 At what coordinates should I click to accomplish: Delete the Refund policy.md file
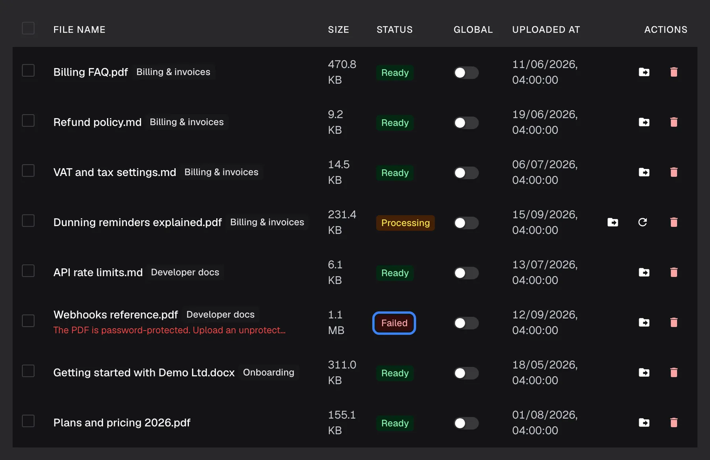pyautogui.click(x=674, y=122)
